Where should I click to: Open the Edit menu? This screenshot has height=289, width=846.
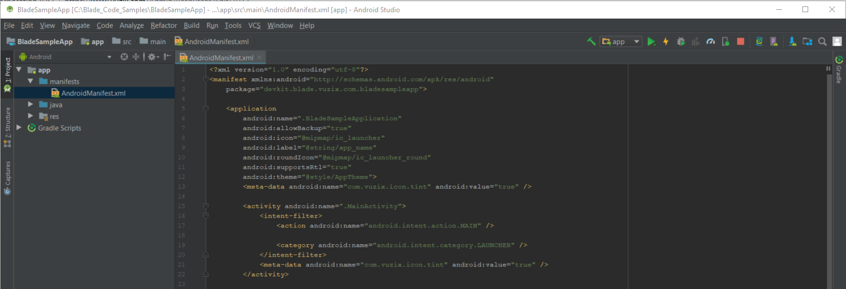(x=27, y=26)
